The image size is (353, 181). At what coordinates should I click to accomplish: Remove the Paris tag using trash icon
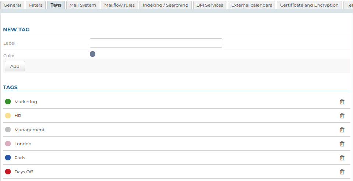pyautogui.click(x=342, y=158)
